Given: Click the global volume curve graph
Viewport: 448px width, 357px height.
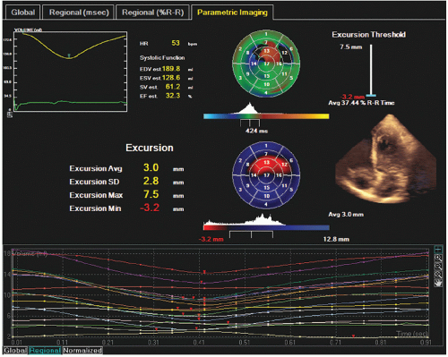Looking at the screenshot, I should point(70,72).
